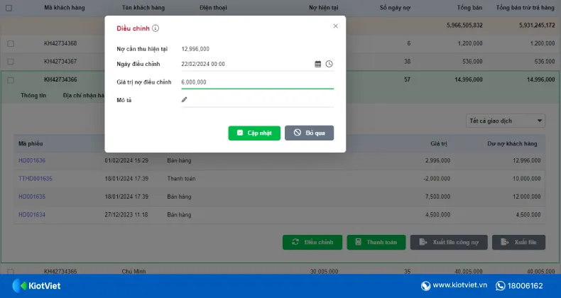The width and height of the screenshot is (561, 298).
Task: Open the calendar date picker icon
Action: pos(318,64)
